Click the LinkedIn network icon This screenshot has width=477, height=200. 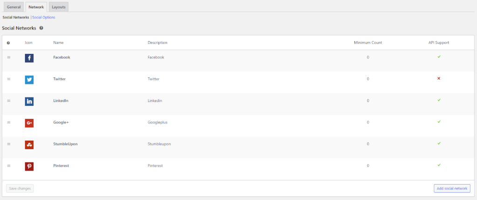[29, 101]
